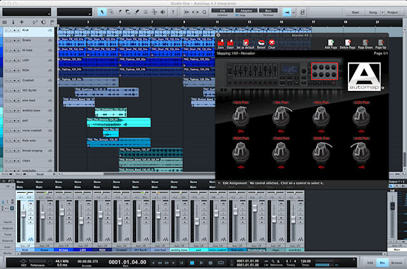Click the Record button in the transport
This screenshot has width=407, height=269.
[210, 263]
